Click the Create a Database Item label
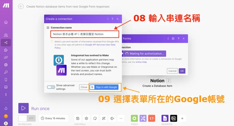 coord(157,86)
